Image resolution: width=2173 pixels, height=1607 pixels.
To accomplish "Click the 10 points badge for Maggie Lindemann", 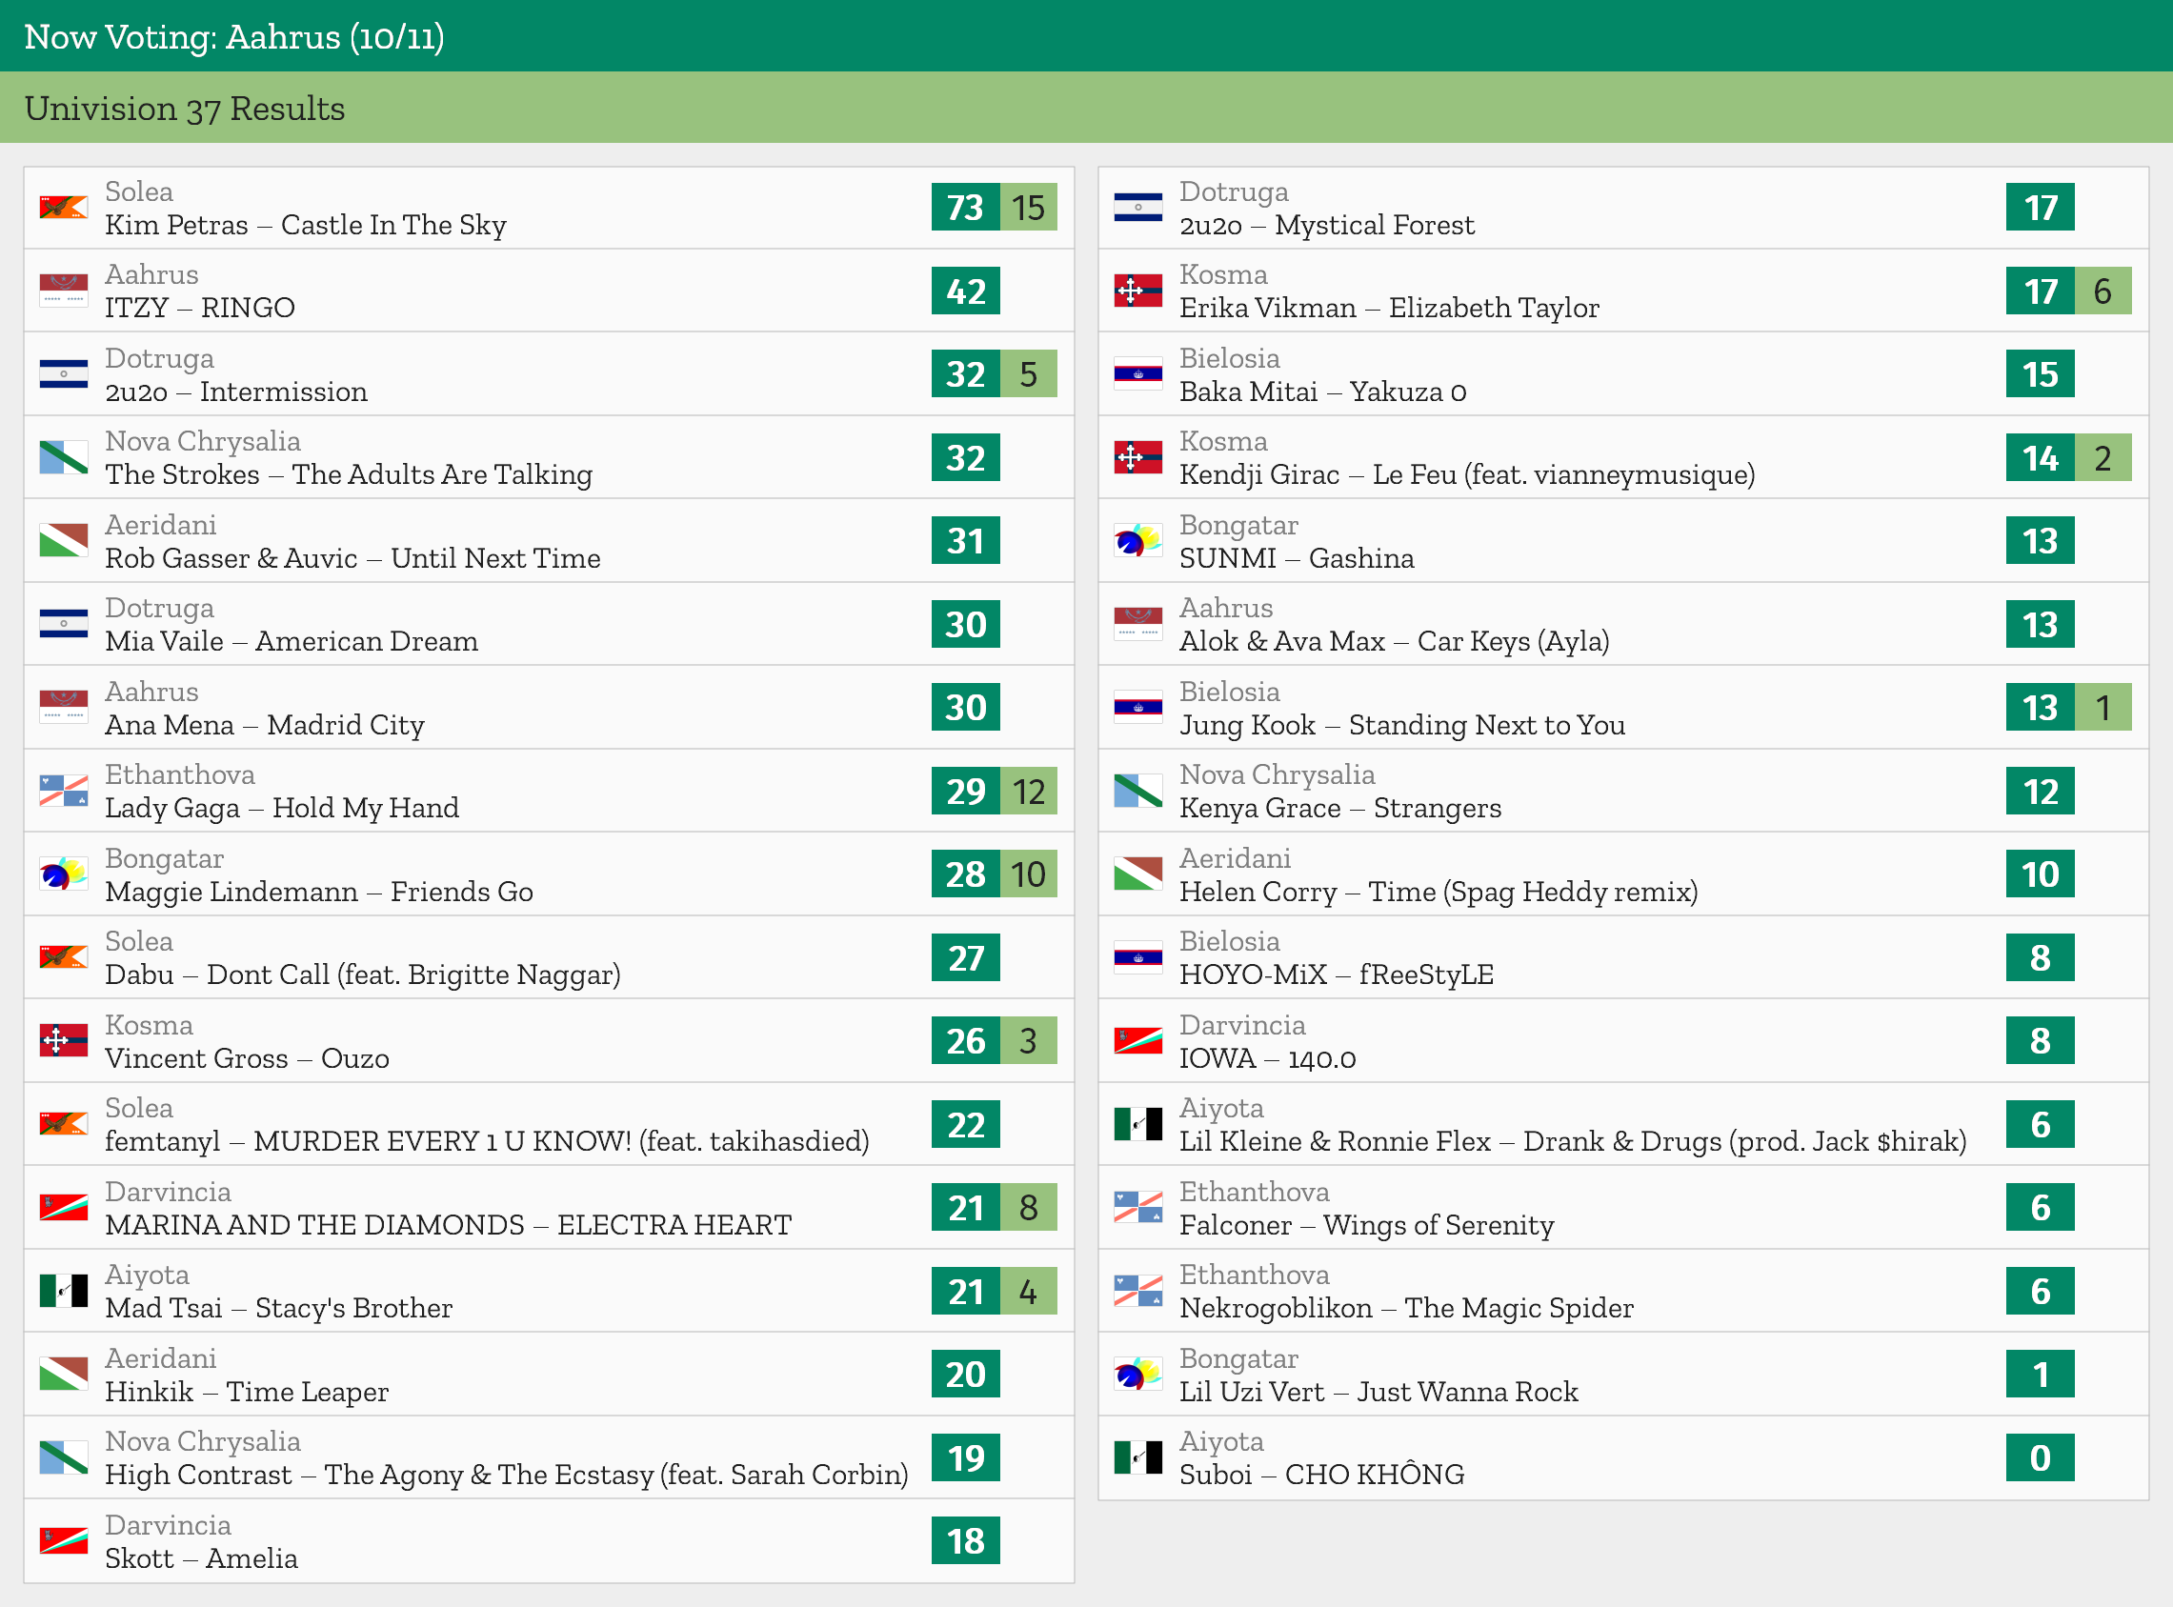I will [1028, 874].
